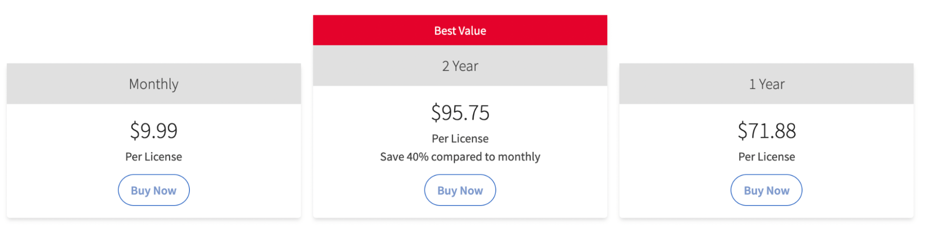Select the 1 Year plan header
Viewport: 928px width, 243px height.
tap(766, 84)
